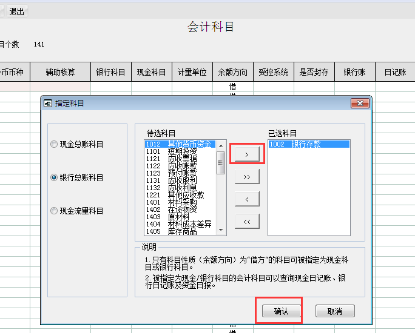
Task: Click the single right arrow add button
Action: pyautogui.click(x=246, y=154)
